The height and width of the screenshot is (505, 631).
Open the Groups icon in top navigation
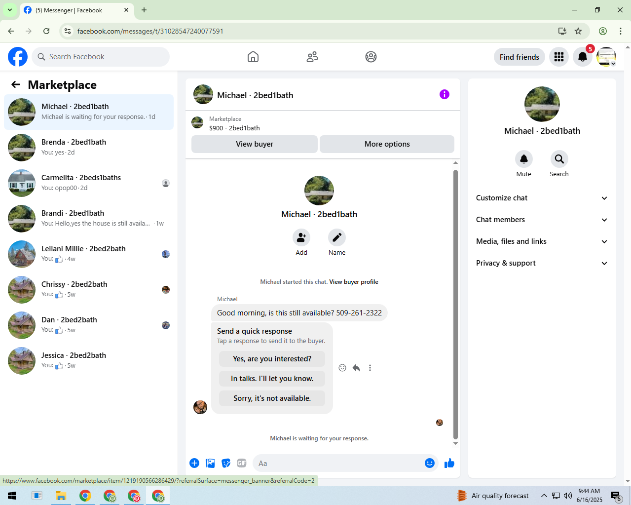371,57
